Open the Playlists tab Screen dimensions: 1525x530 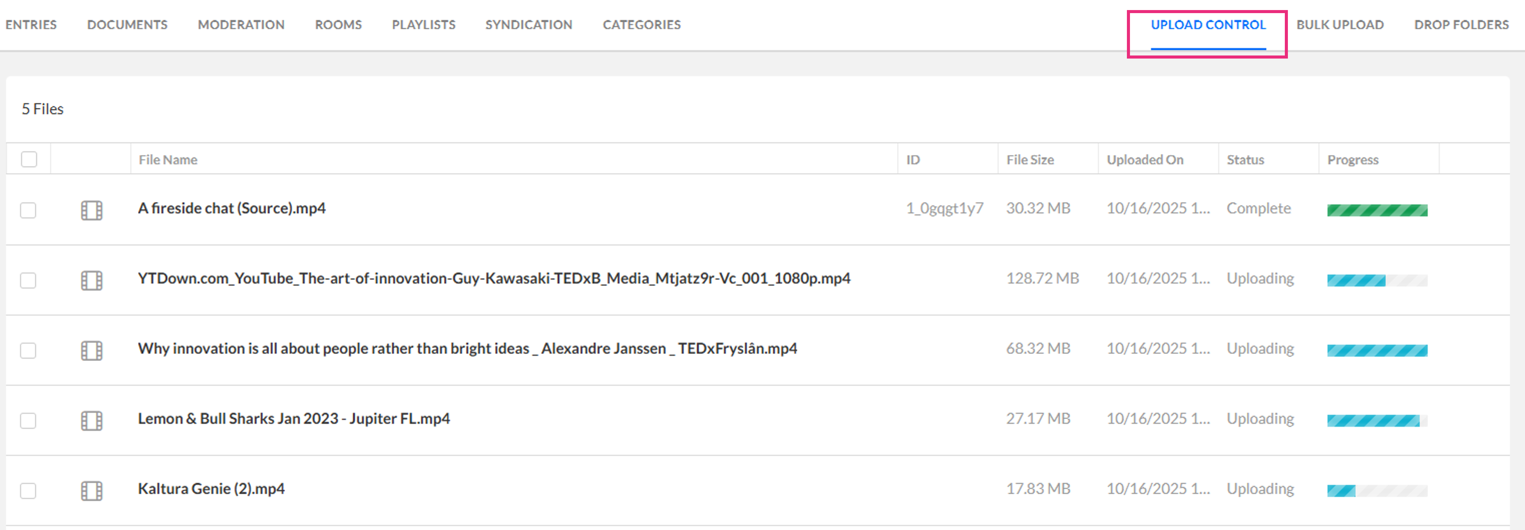423,25
